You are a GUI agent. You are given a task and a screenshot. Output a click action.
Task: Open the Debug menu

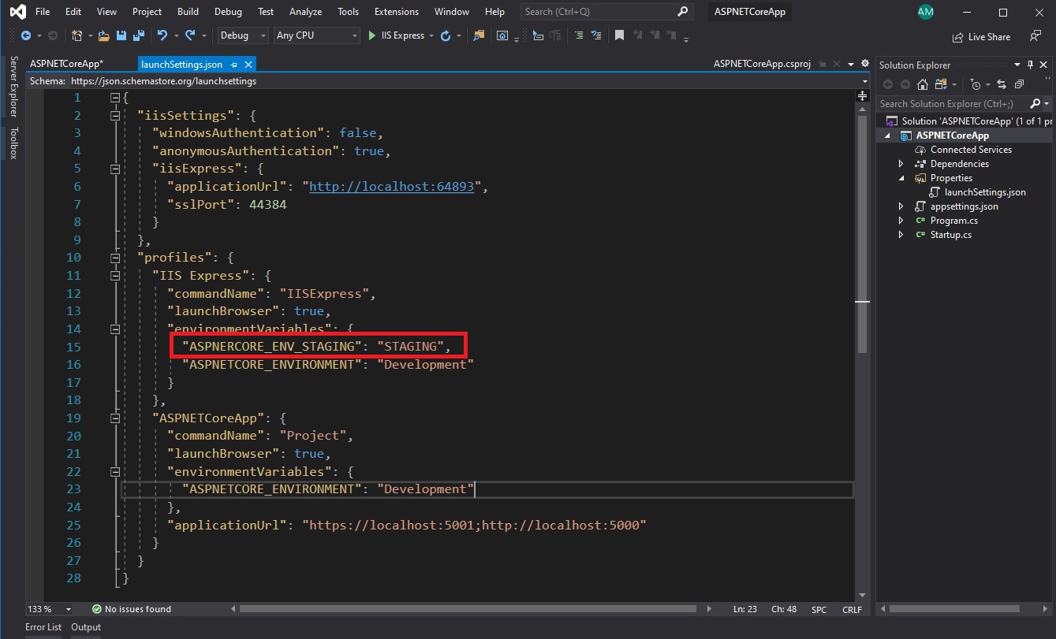(x=228, y=12)
